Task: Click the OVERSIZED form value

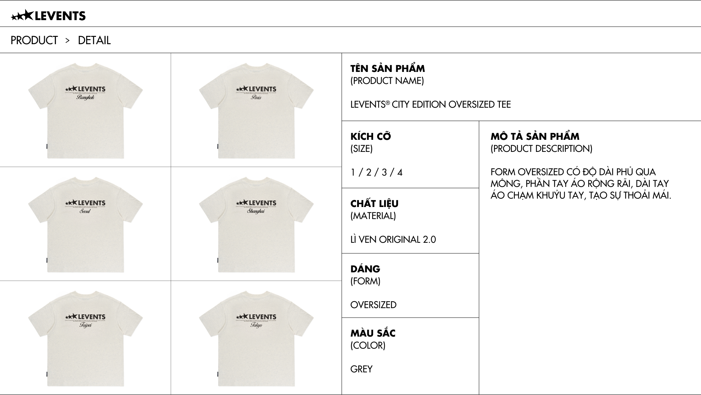Action: pyautogui.click(x=373, y=305)
